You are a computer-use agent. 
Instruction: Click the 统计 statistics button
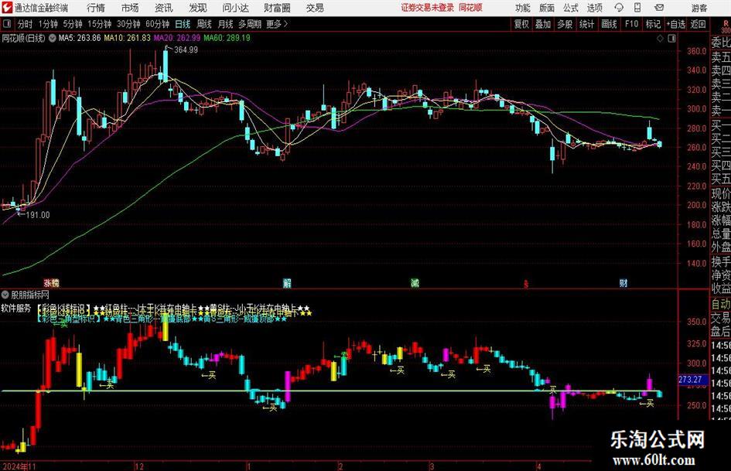coord(586,24)
